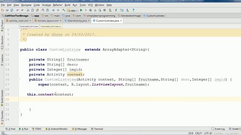The image size is (241, 135).
Task: Click the Attach debugger icon
Action: click(100, 10)
